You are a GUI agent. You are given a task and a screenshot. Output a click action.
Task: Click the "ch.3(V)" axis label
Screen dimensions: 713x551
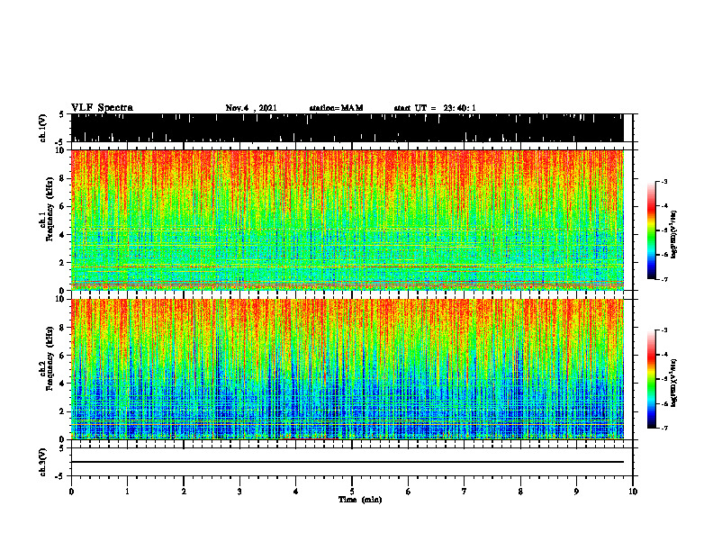[x=43, y=462]
